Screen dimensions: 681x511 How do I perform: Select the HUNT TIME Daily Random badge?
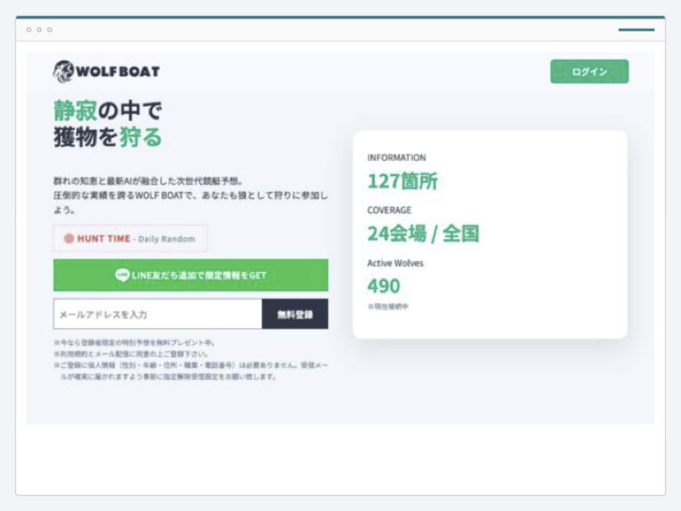pos(130,238)
